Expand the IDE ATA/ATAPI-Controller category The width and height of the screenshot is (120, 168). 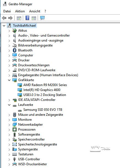pyautogui.click(x=9, y=100)
